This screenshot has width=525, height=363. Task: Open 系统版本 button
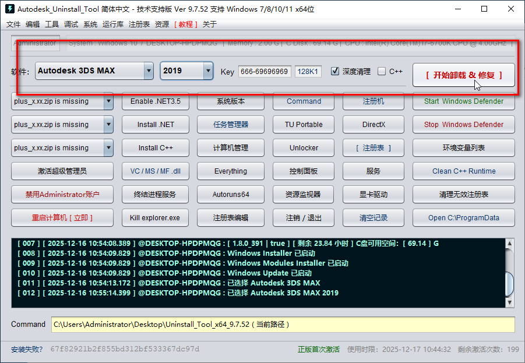pos(231,101)
